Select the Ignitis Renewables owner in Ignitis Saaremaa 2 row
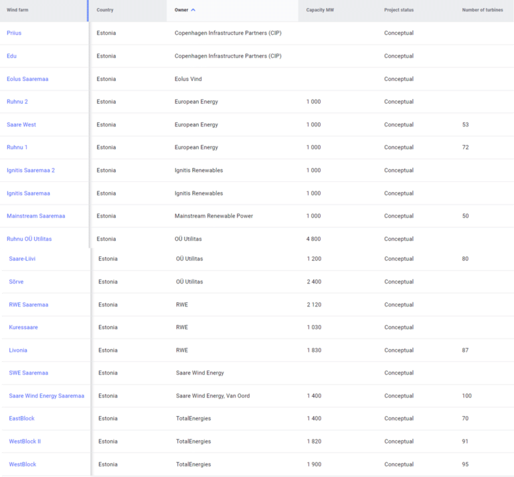 (199, 171)
